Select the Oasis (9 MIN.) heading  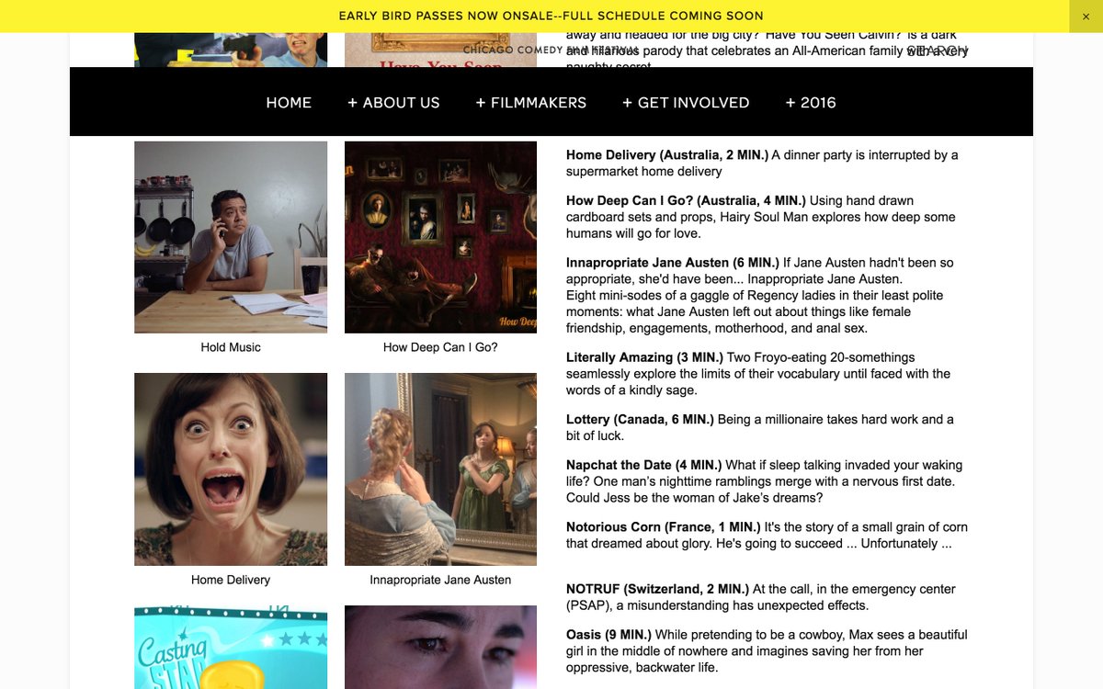(608, 635)
